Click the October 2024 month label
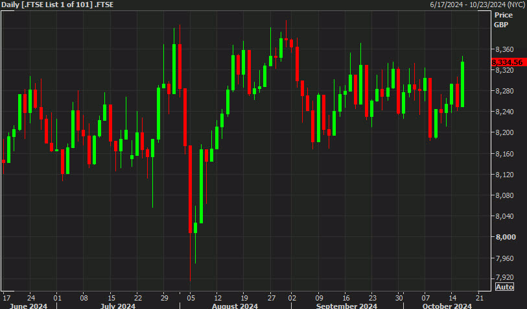The width and height of the screenshot is (527, 309). pos(447,306)
